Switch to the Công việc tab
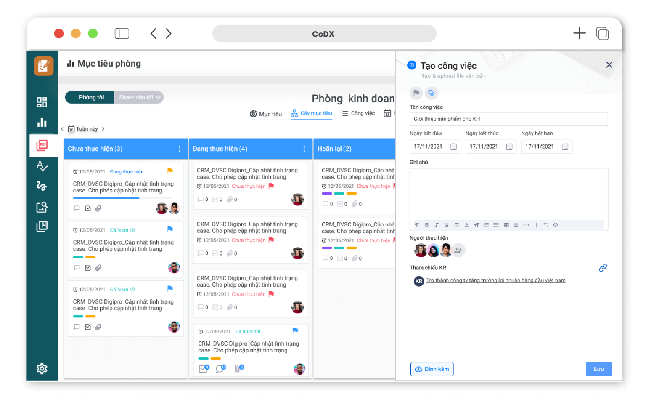The image size is (646, 397). click(x=358, y=113)
